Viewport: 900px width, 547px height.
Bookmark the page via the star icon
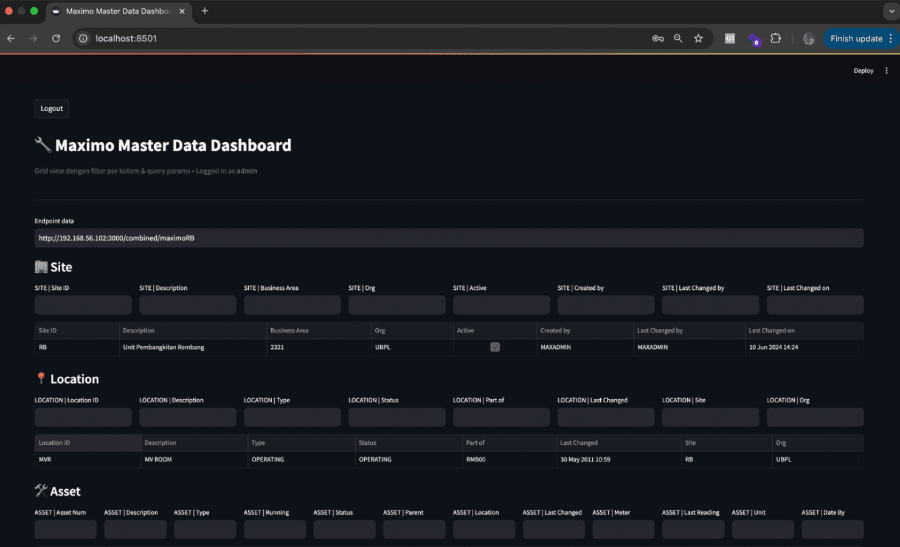[698, 38]
